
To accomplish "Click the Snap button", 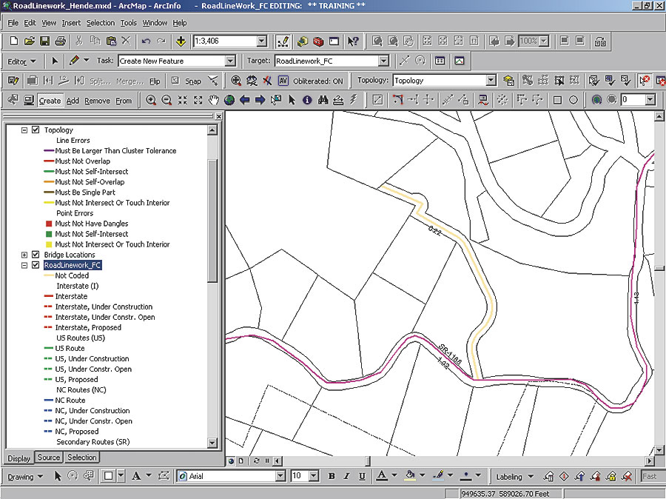I will [x=192, y=81].
